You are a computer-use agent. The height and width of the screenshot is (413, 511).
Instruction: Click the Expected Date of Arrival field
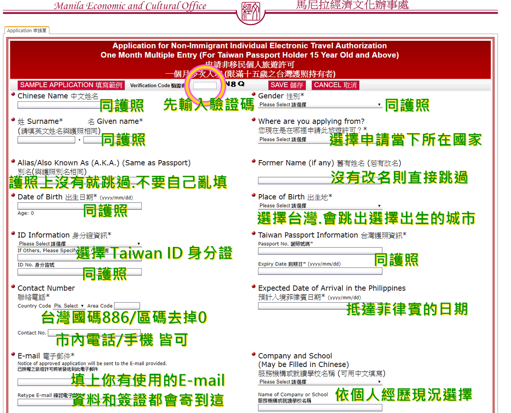click(x=302, y=306)
